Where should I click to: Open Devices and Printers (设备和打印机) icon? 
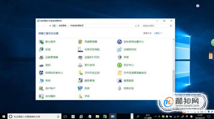click(x=80, y=57)
